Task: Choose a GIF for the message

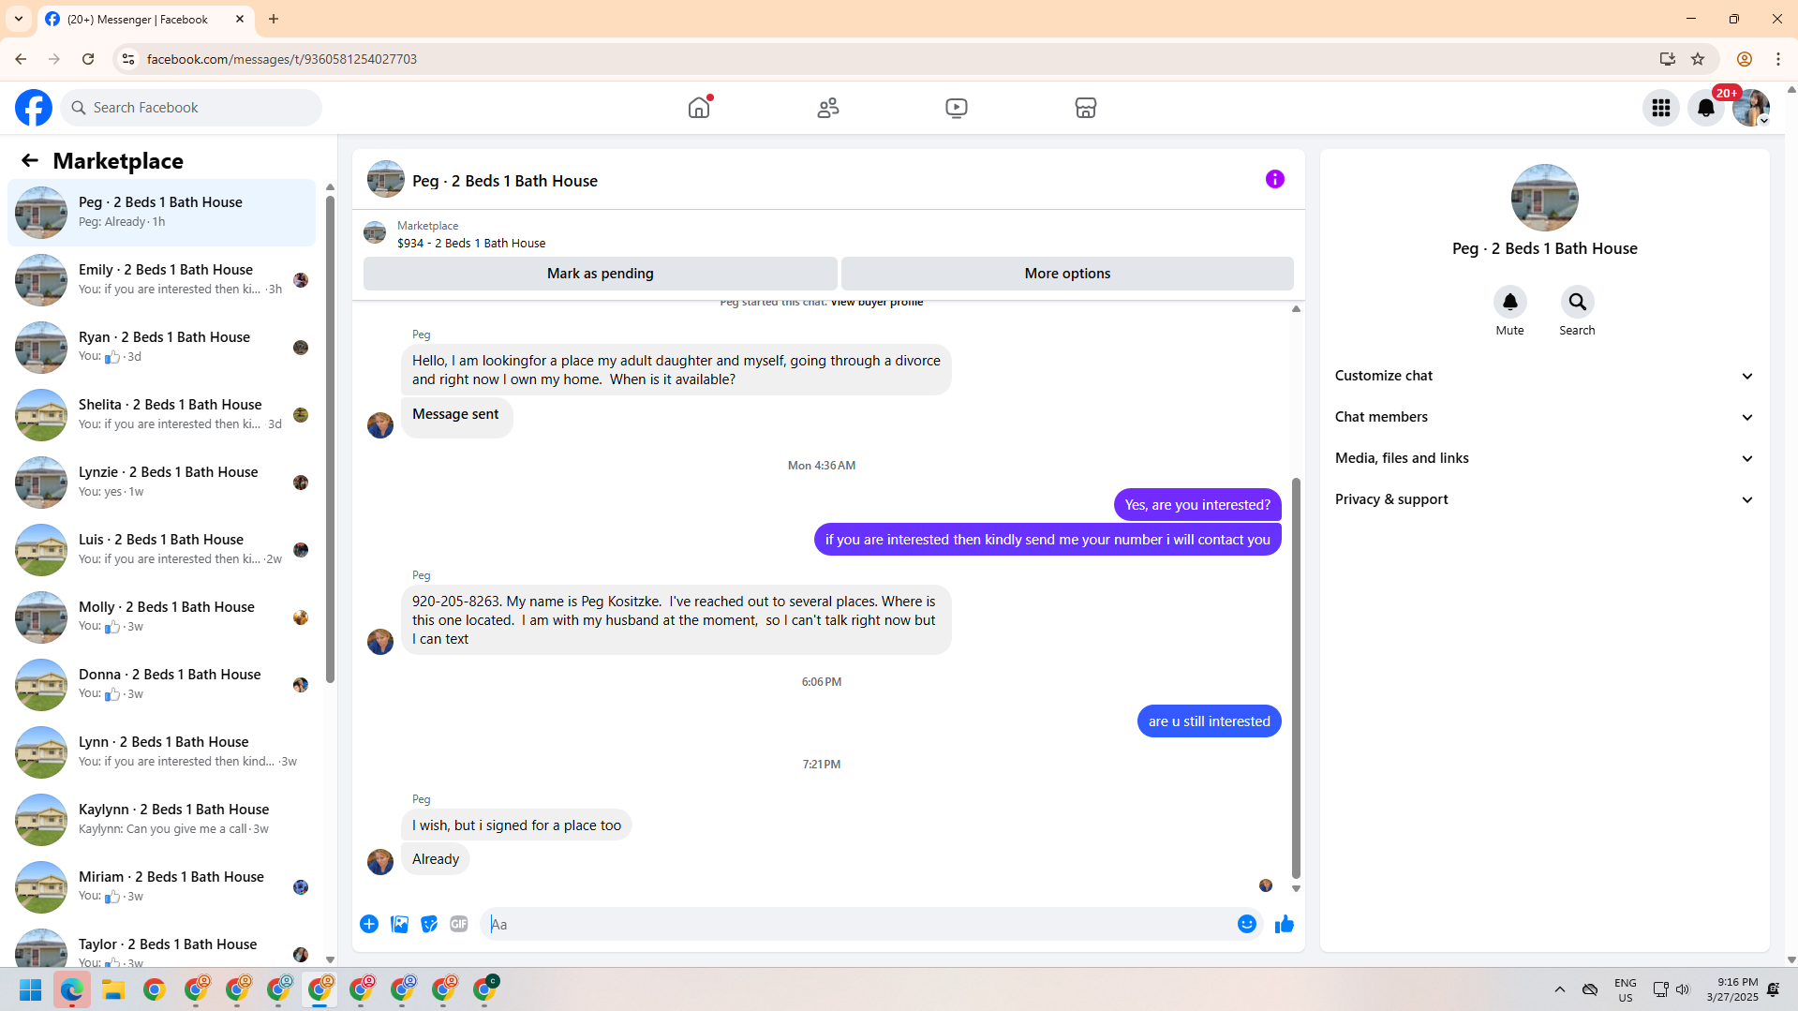Action: (459, 925)
